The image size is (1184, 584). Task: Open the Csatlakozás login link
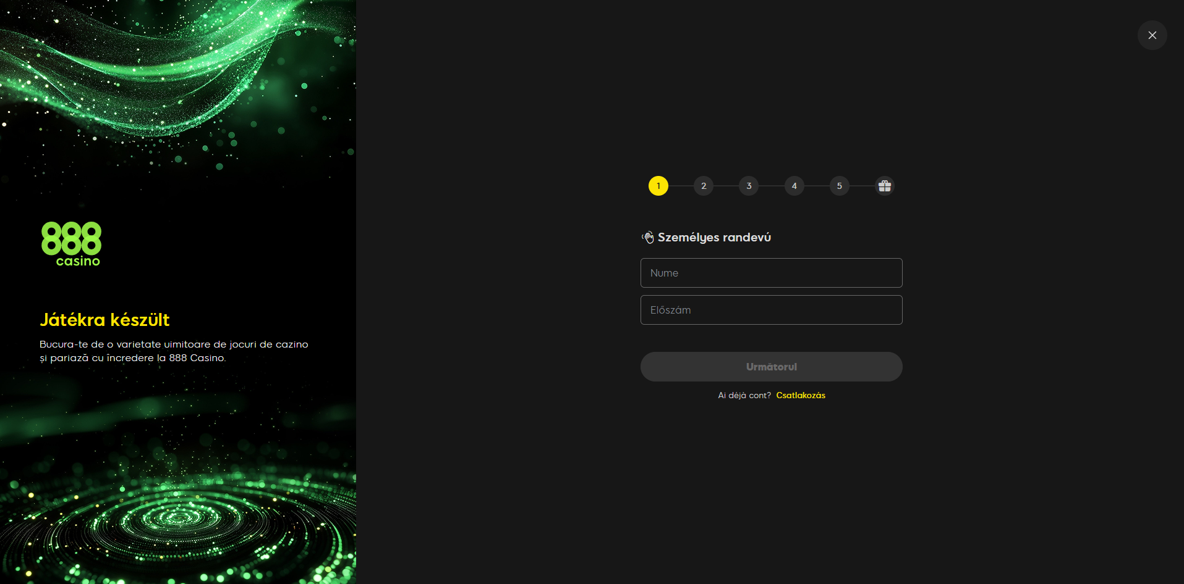coord(800,396)
